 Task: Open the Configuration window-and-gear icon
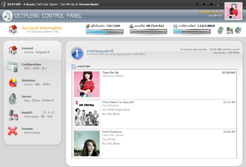[13, 67]
